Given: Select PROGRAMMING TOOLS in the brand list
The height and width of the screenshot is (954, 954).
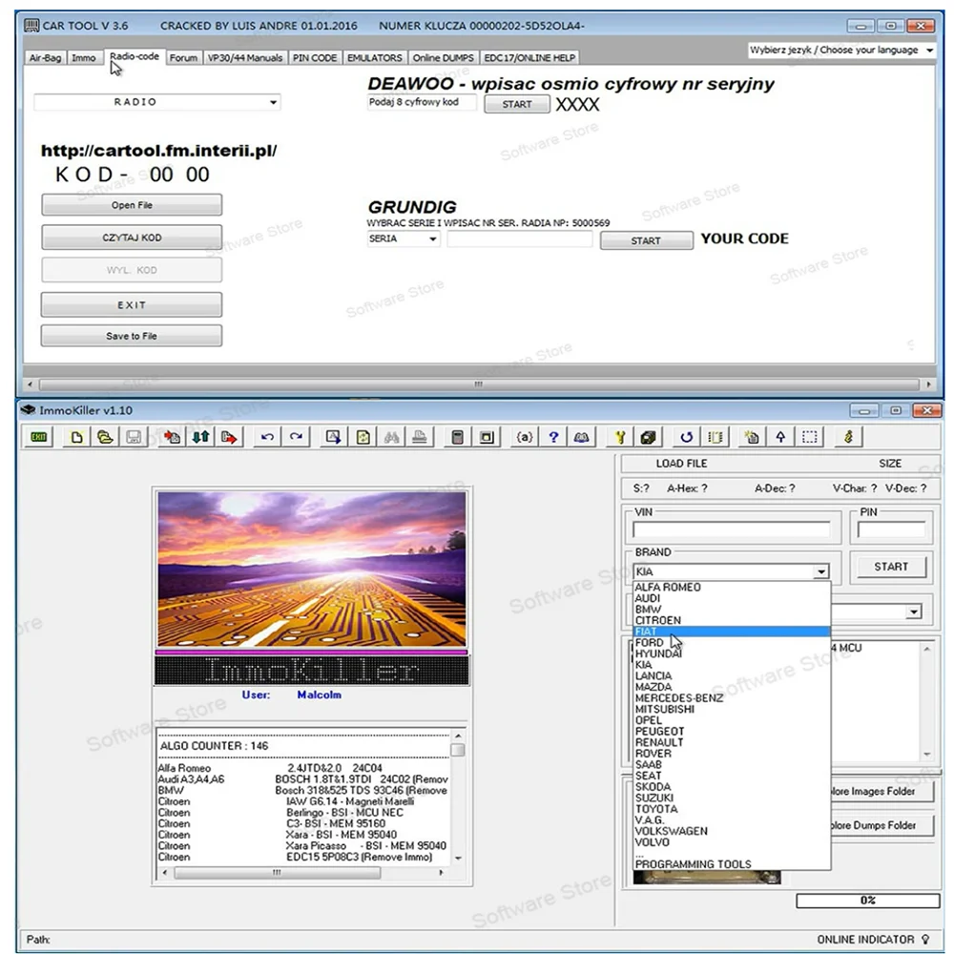Looking at the screenshot, I should (732, 864).
